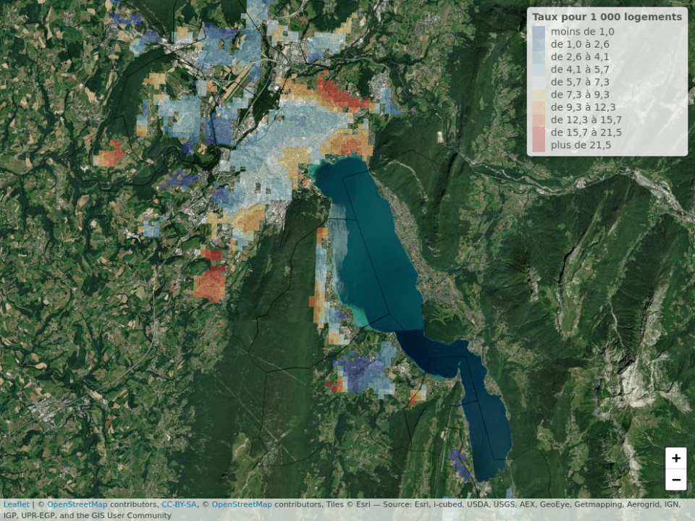The height and width of the screenshot is (521, 695).
Task: Click the 'moins de 1,0' legend swatch
Action: coord(539,32)
